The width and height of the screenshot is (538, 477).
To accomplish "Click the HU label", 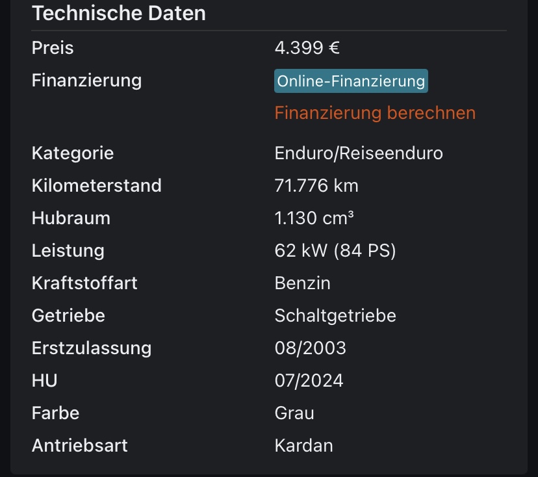I will click(x=44, y=381).
